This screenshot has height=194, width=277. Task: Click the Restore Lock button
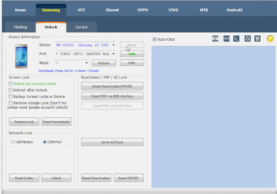pyautogui.click(x=24, y=122)
